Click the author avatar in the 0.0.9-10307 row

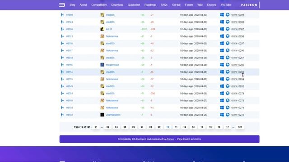pos(103,29)
